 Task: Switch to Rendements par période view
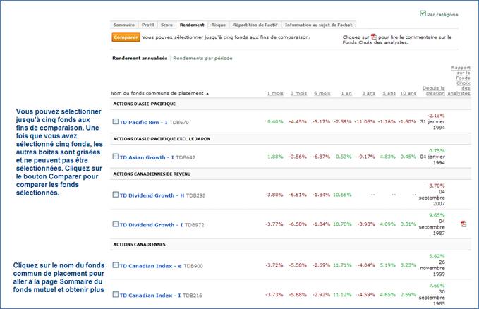point(202,59)
